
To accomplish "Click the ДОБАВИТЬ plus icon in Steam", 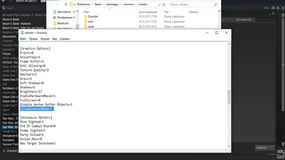I will 4,151.
